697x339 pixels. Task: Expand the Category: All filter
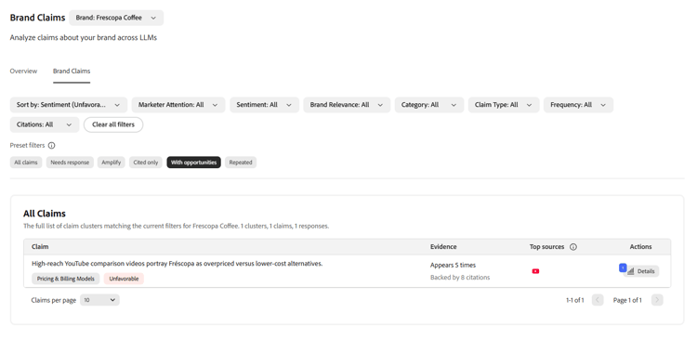[x=429, y=105]
